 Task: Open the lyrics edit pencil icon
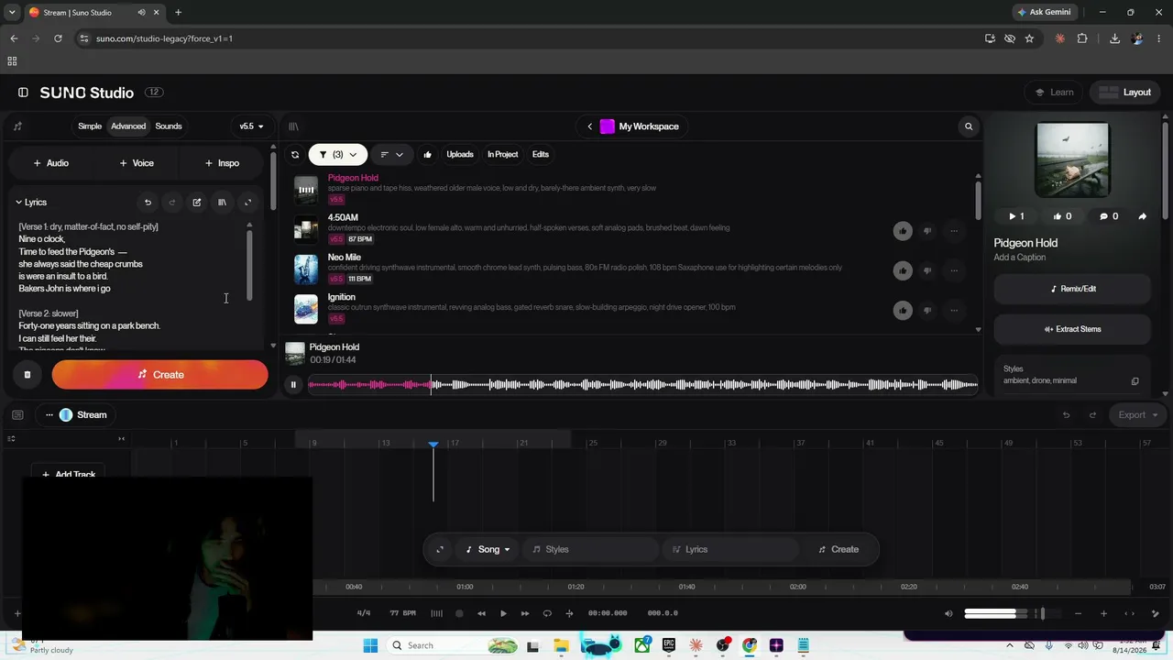(x=197, y=203)
